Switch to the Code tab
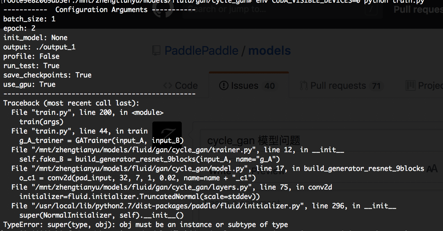443x231 pixels. pos(181,85)
